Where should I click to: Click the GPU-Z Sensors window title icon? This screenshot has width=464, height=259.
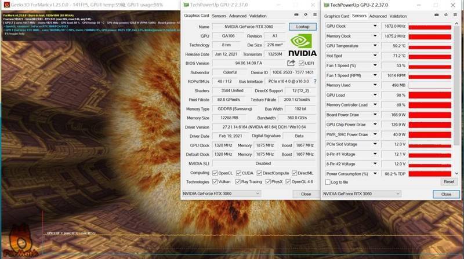tap(327, 5)
